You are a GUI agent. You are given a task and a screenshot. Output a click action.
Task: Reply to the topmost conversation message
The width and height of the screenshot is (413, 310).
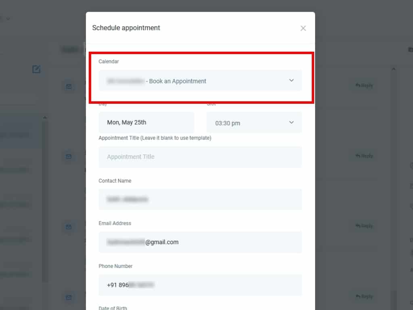click(364, 86)
